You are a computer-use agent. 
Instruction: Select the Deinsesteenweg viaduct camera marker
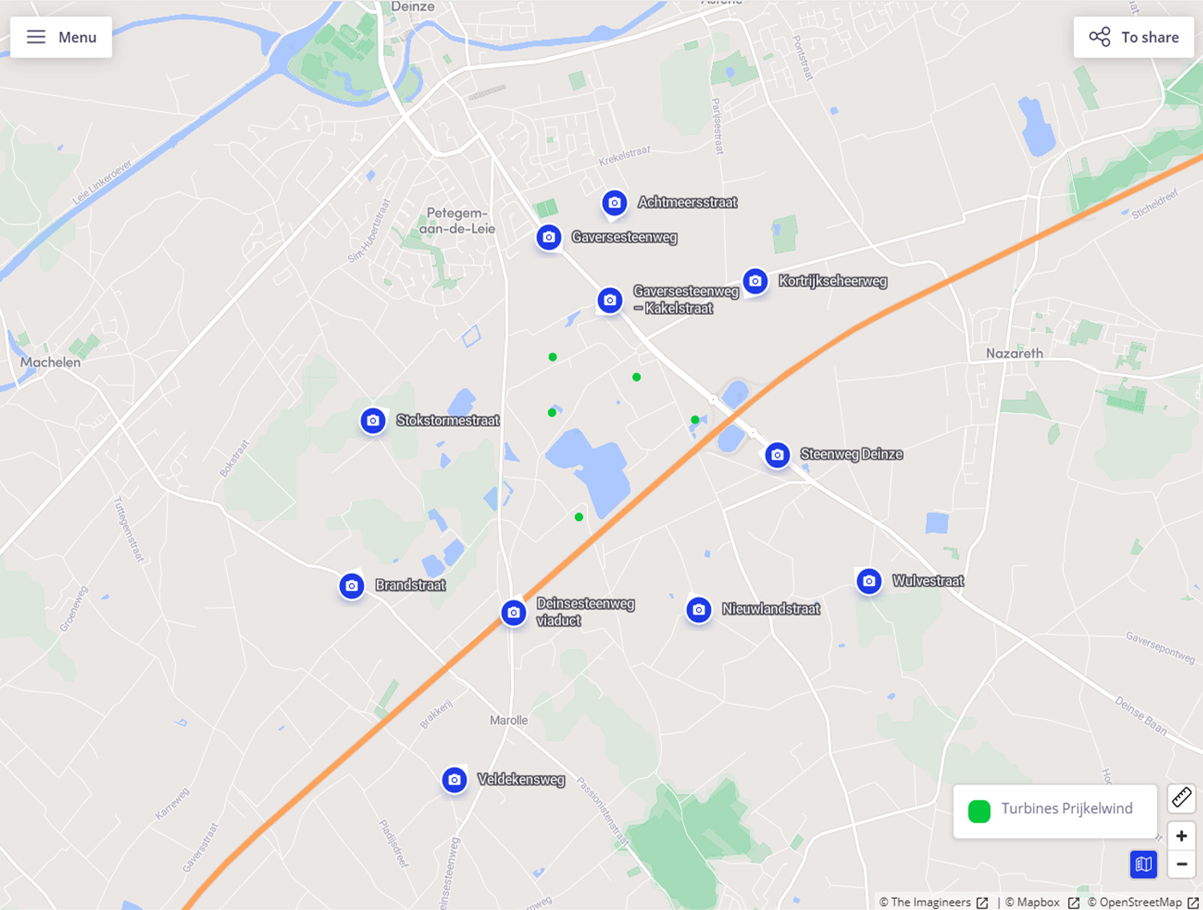[x=514, y=613]
